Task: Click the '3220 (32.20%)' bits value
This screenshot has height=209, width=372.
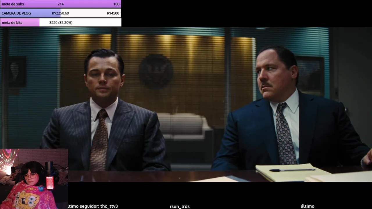Action: (x=61, y=22)
